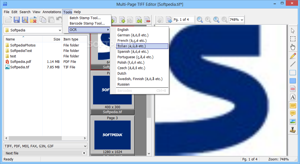Select the hand pan tool
Viewport: 300px width, 164px height.
click(x=293, y=47)
